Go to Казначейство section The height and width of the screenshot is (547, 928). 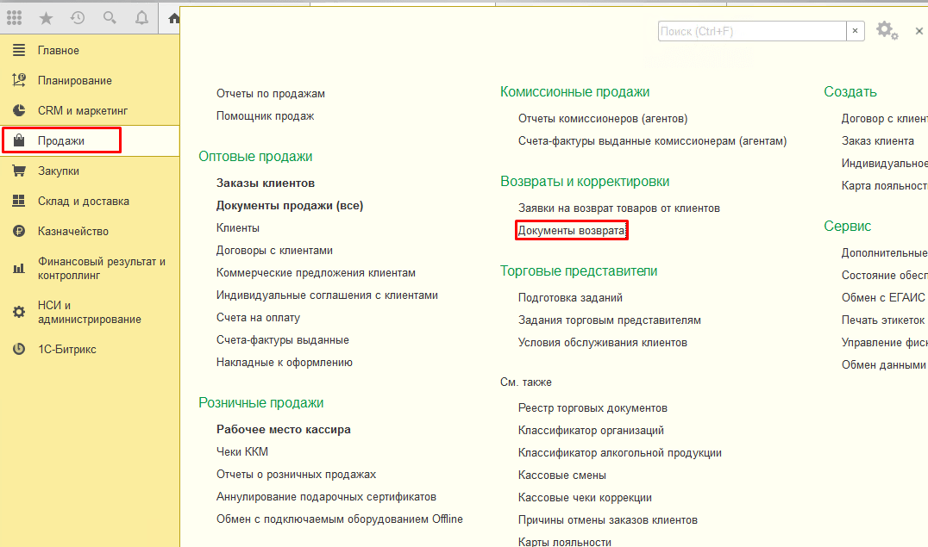tap(73, 231)
